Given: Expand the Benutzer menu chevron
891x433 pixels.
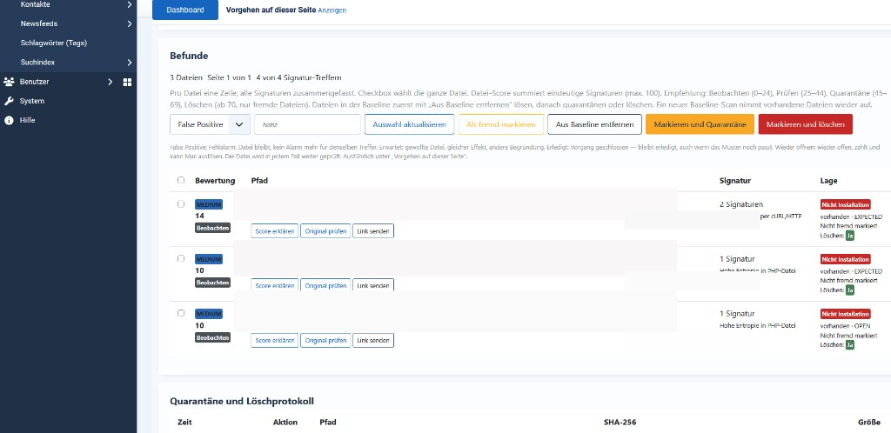Looking at the screenshot, I should coord(111,82).
